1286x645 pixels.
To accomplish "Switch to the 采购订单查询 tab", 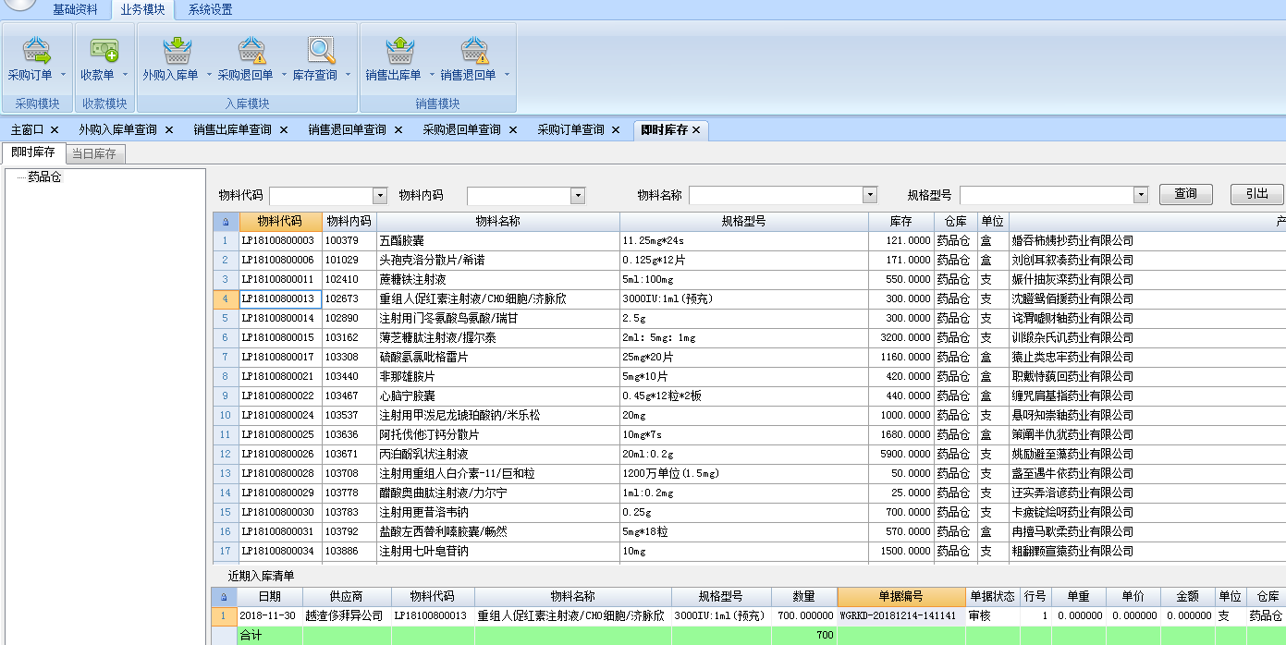I will pyautogui.click(x=571, y=130).
